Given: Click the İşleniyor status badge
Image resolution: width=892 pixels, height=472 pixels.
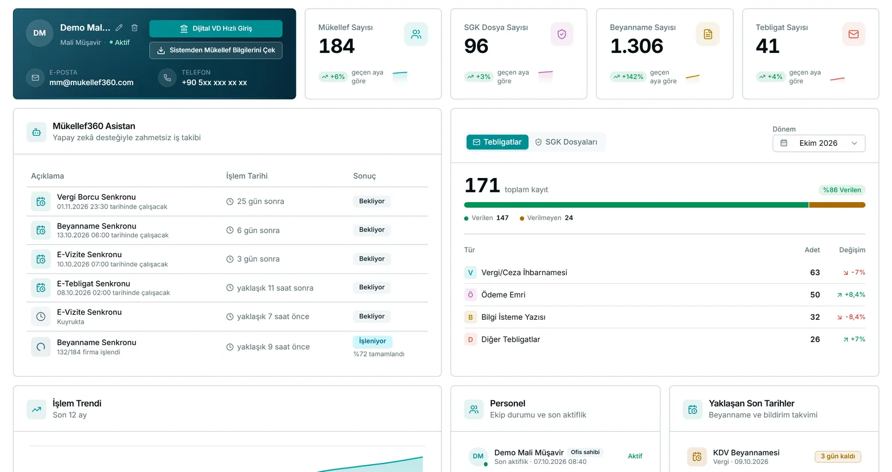Looking at the screenshot, I should [372, 341].
